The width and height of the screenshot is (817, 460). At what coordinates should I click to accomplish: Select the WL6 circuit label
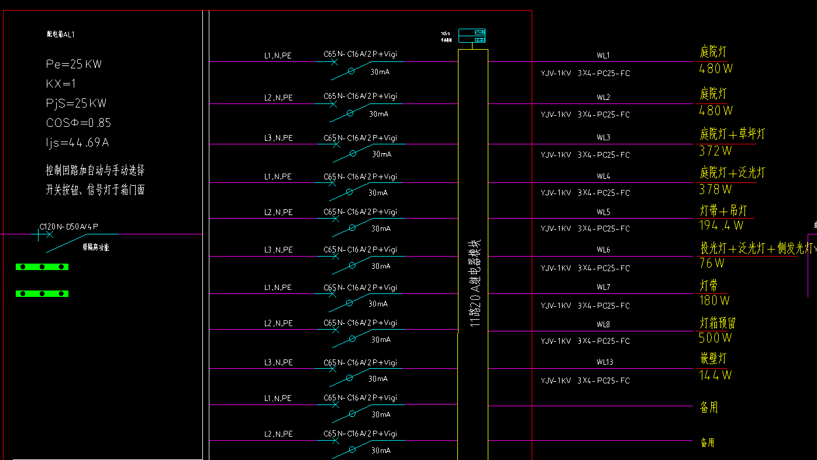click(x=603, y=250)
